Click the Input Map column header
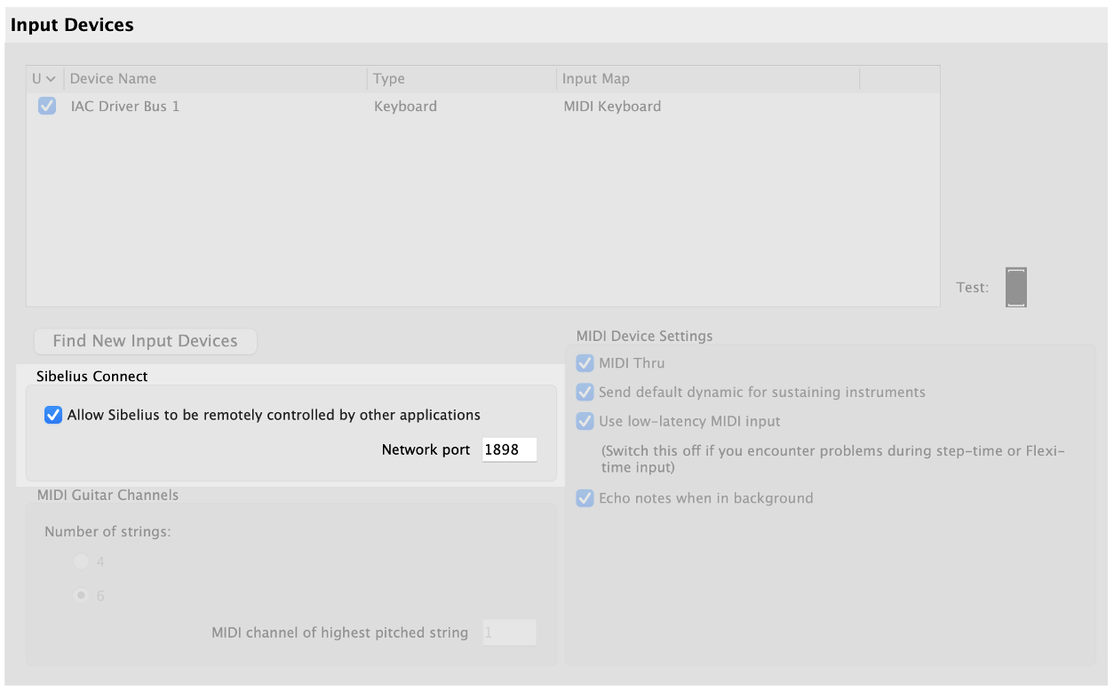1114x691 pixels. pos(595,79)
